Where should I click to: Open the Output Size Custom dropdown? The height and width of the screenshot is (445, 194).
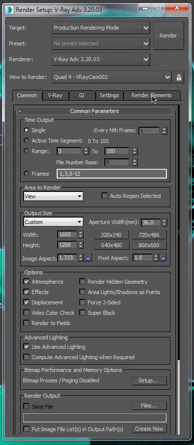pos(53,222)
